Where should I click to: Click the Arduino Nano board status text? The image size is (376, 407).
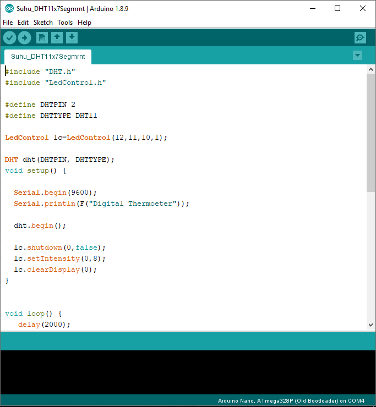coord(291,401)
